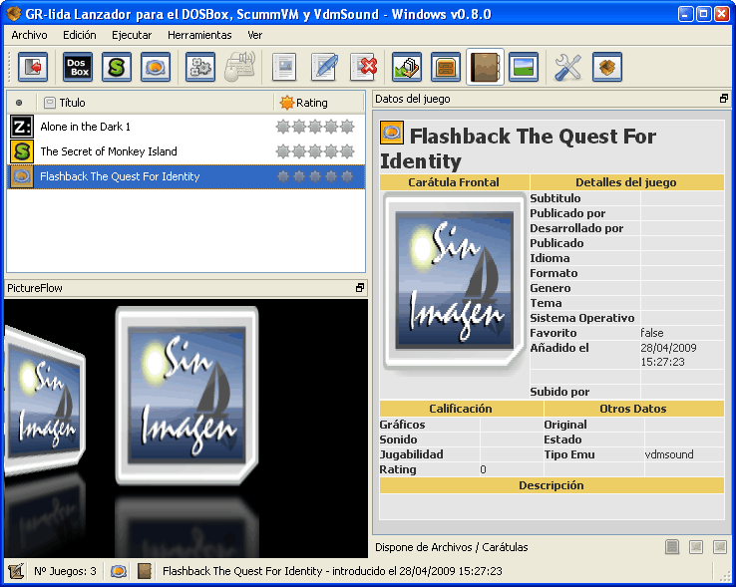Click the Descripción header
The height and width of the screenshot is (587, 736).
pyautogui.click(x=552, y=485)
